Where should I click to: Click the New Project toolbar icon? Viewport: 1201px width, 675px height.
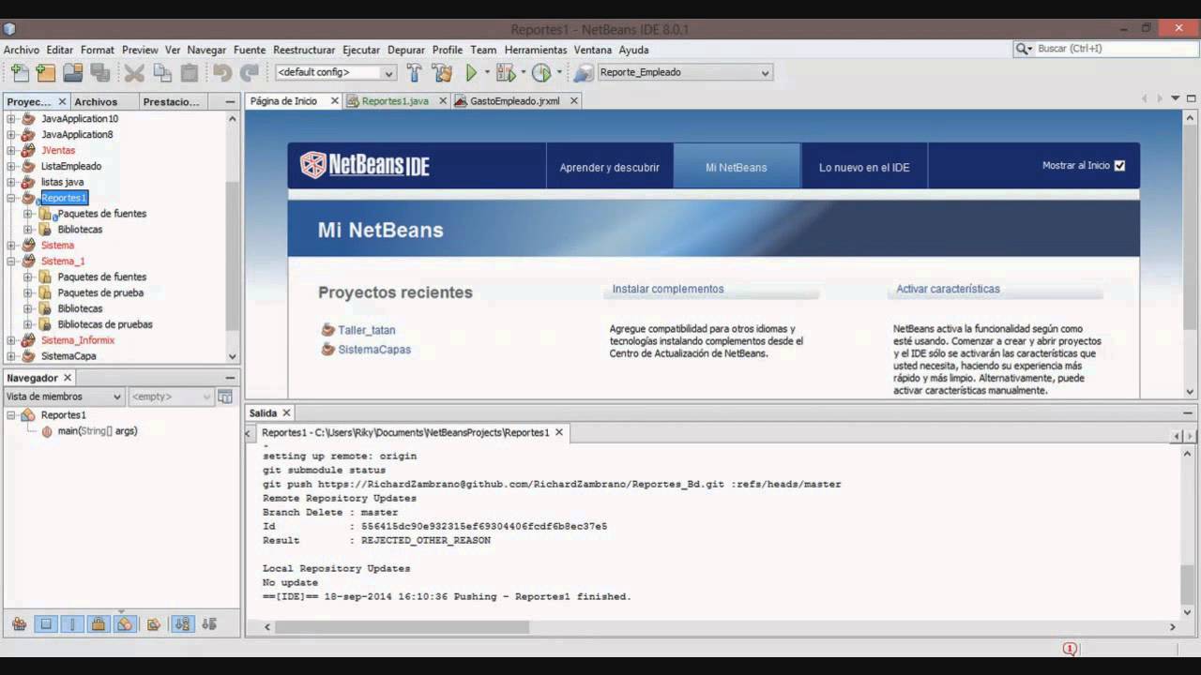(x=45, y=72)
